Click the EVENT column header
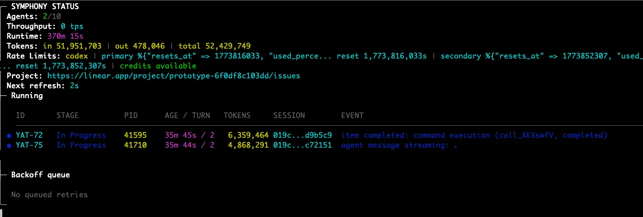Screen dimensions: 643x217 [352, 115]
